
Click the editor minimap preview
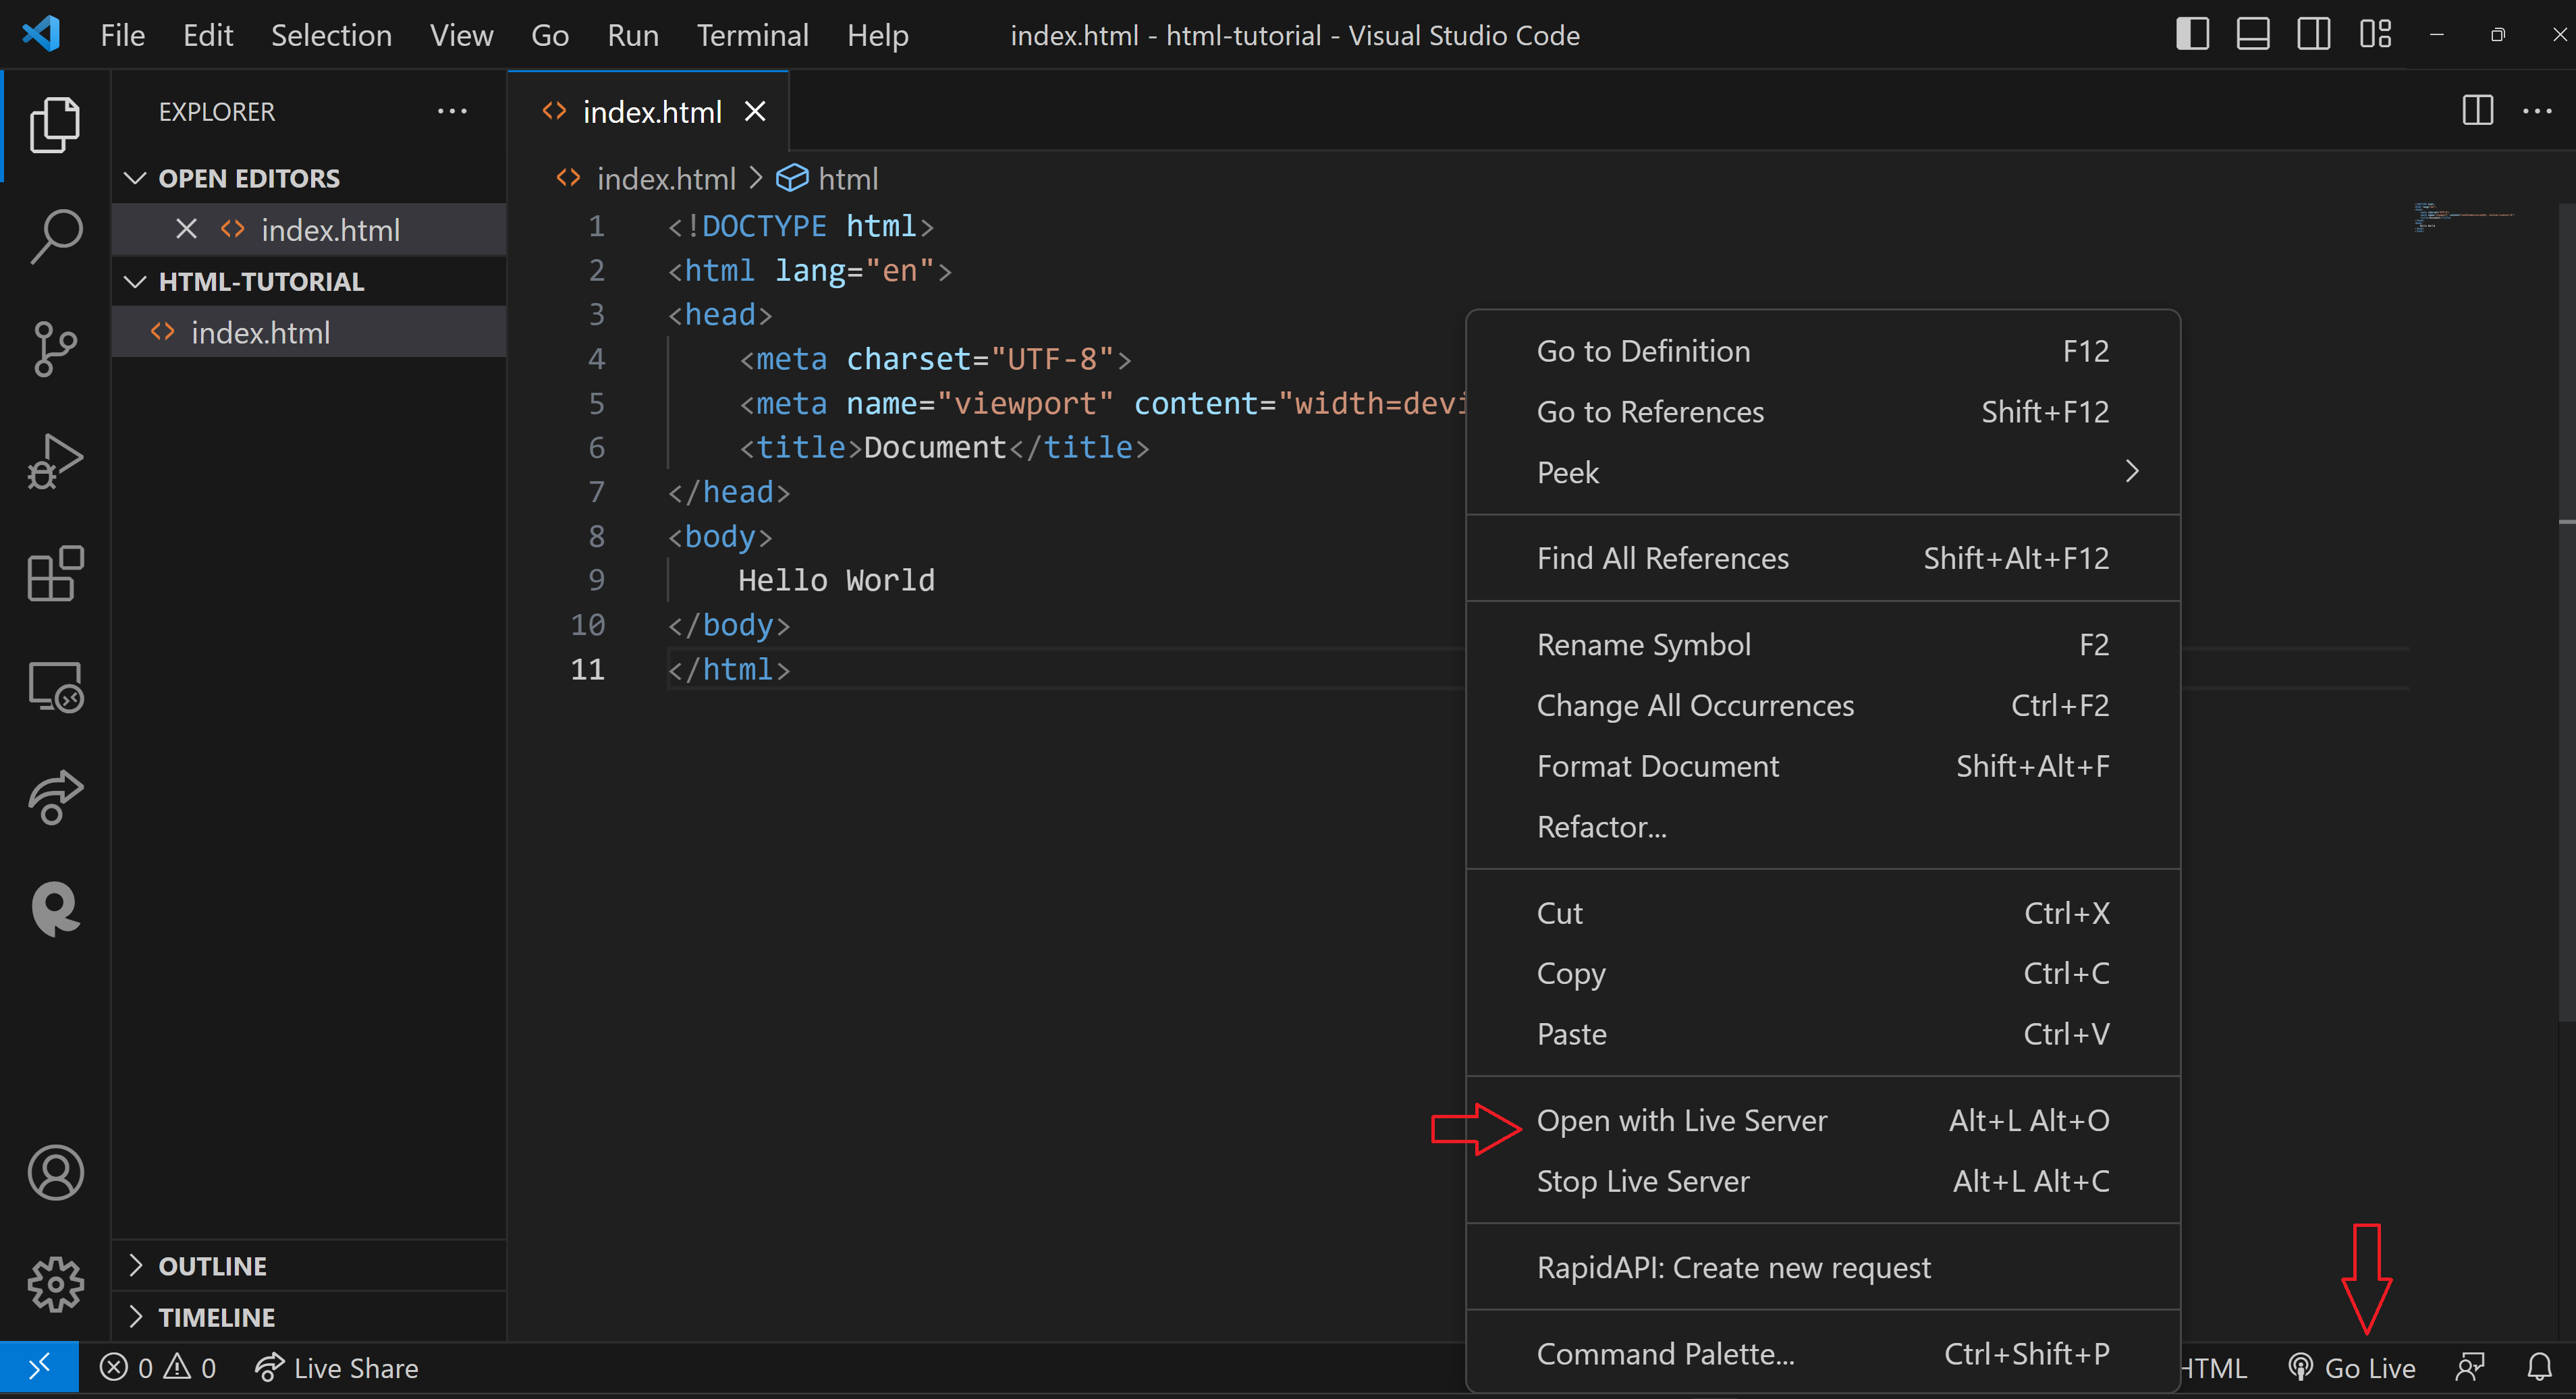2464,217
